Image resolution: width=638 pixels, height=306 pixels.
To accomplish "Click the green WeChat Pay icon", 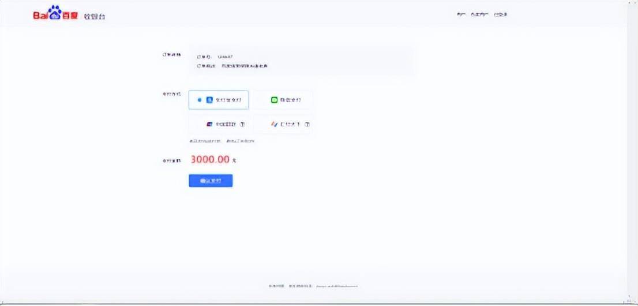I will pyautogui.click(x=274, y=100).
